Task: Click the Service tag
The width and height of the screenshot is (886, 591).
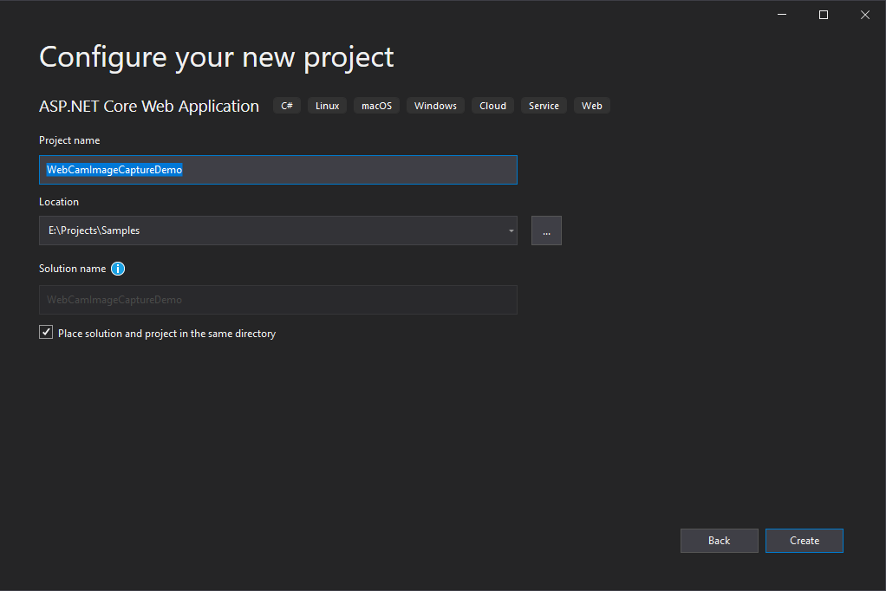Action: pos(544,106)
